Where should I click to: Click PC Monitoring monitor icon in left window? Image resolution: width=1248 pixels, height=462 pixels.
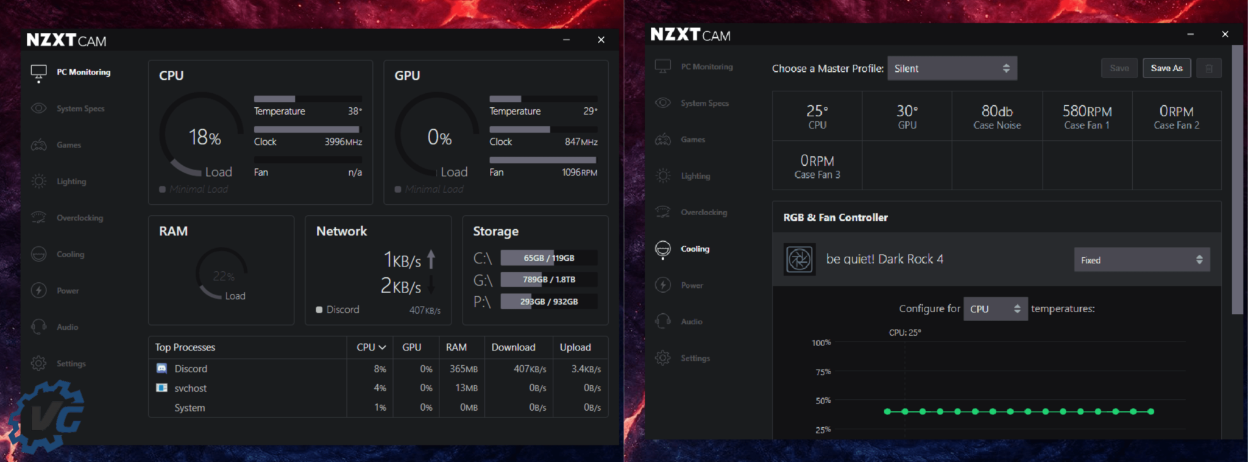[38, 73]
